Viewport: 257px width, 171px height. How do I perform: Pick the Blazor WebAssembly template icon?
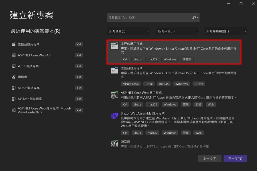(114, 116)
